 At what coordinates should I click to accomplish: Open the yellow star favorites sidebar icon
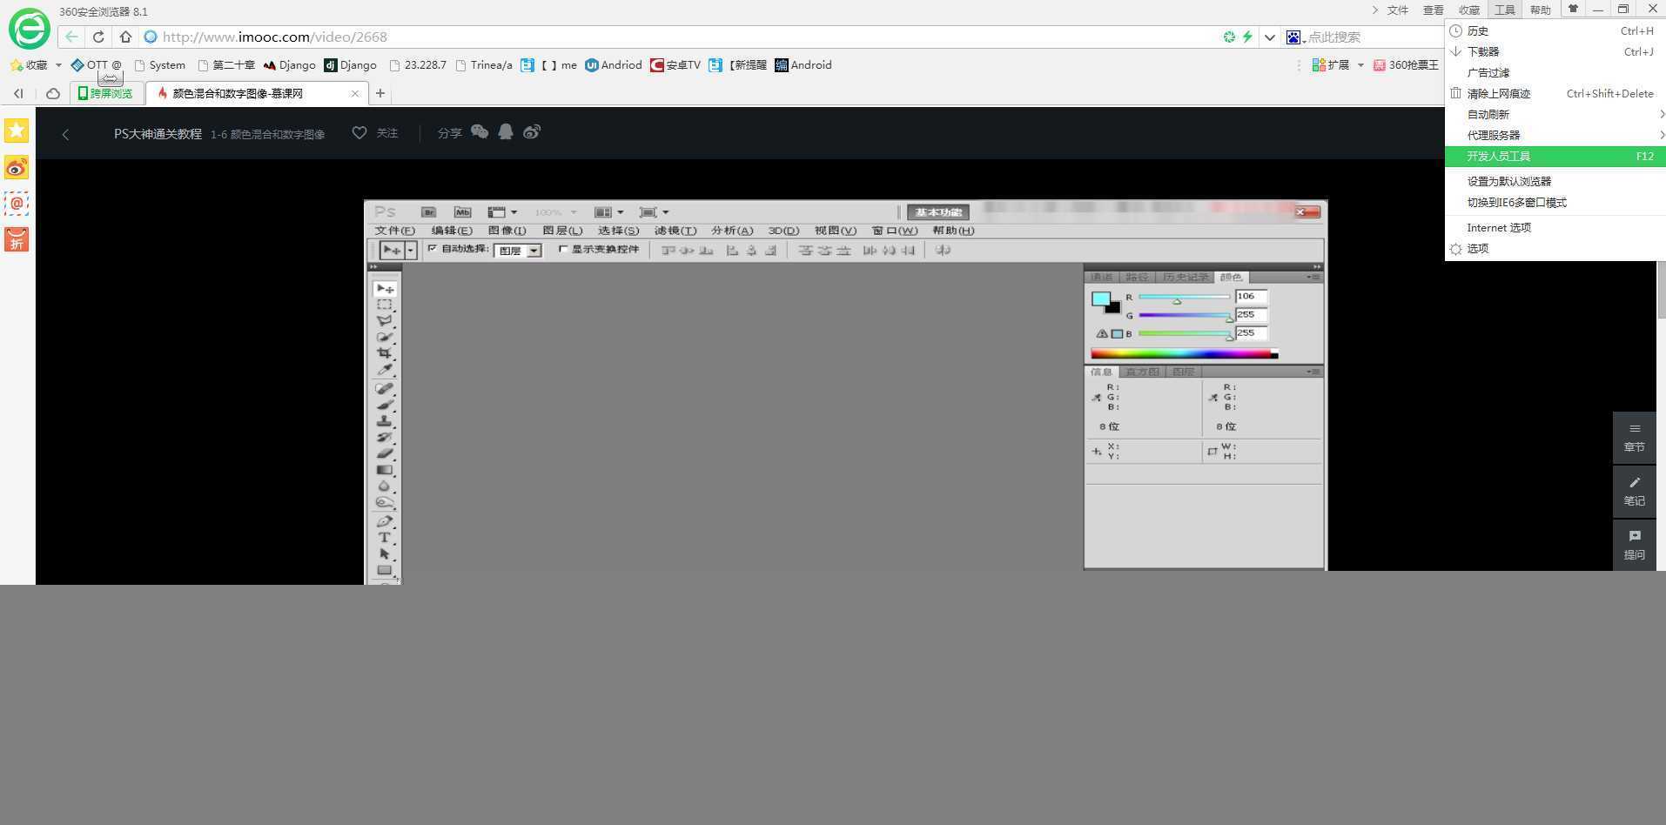pos(17,131)
